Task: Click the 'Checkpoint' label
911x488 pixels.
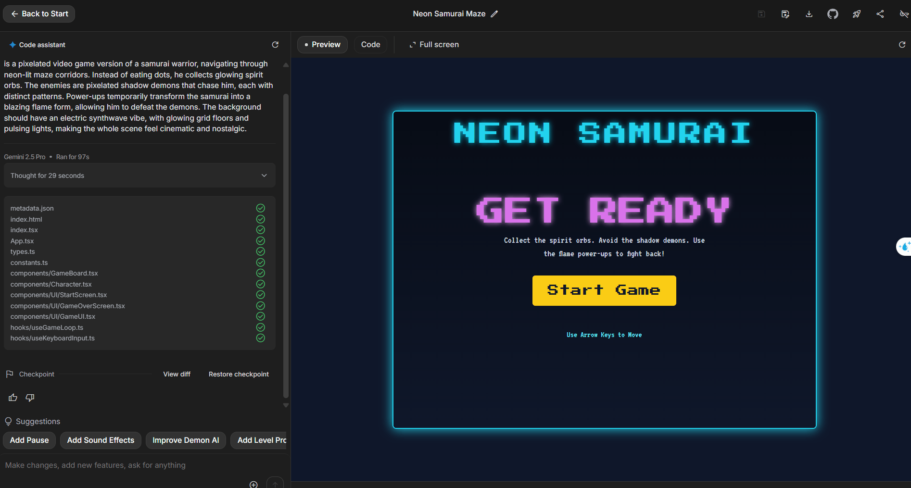Action: [x=37, y=374]
